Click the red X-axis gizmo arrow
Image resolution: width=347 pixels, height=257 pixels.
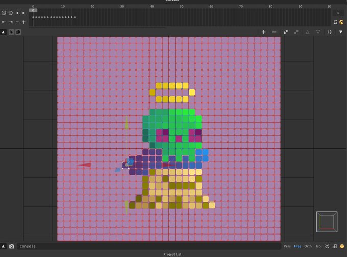84,165
